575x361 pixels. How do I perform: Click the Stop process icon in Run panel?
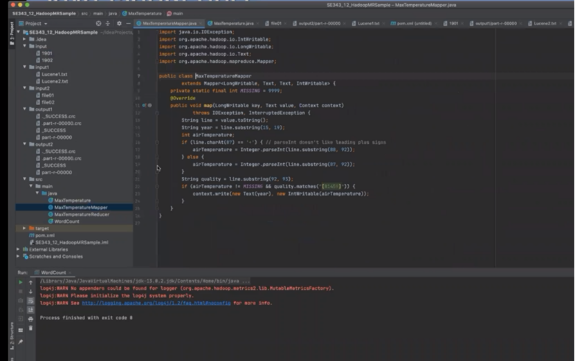pos(21,291)
